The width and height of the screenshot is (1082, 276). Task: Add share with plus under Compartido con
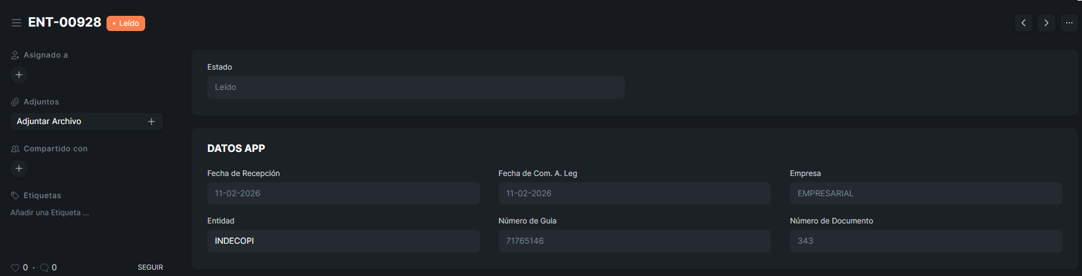pos(19,168)
